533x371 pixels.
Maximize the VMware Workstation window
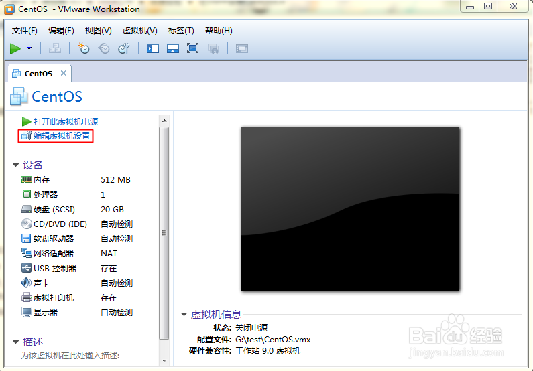click(488, 6)
